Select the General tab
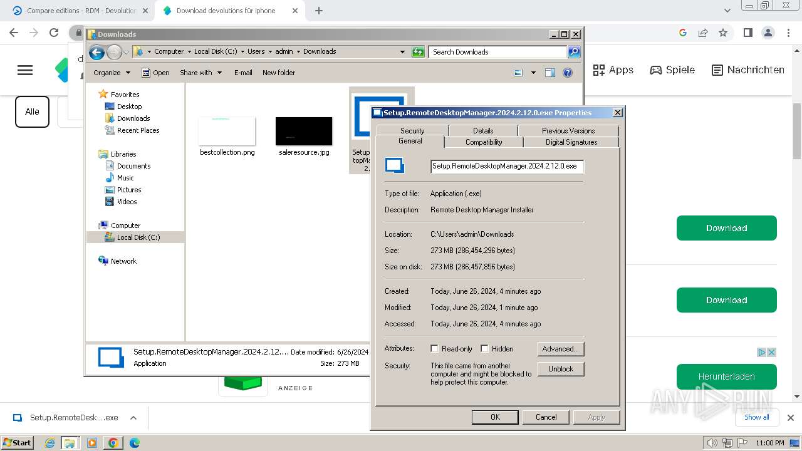802x451 pixels. click(410, 142)
